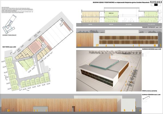Open the north elevation with wooden cladding
The width and height of the screenshot is (163, 114).
(x=71, y=104)
